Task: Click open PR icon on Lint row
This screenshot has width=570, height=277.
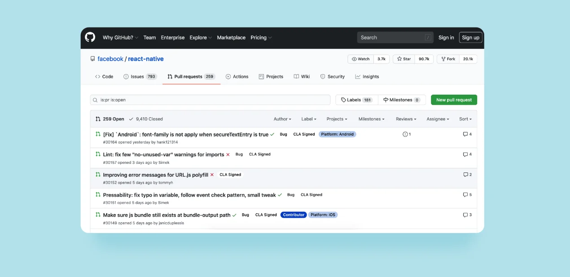Action: click(98, 154)
